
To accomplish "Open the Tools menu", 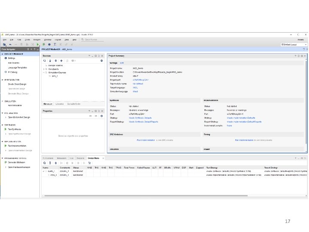I will [27, 40].
